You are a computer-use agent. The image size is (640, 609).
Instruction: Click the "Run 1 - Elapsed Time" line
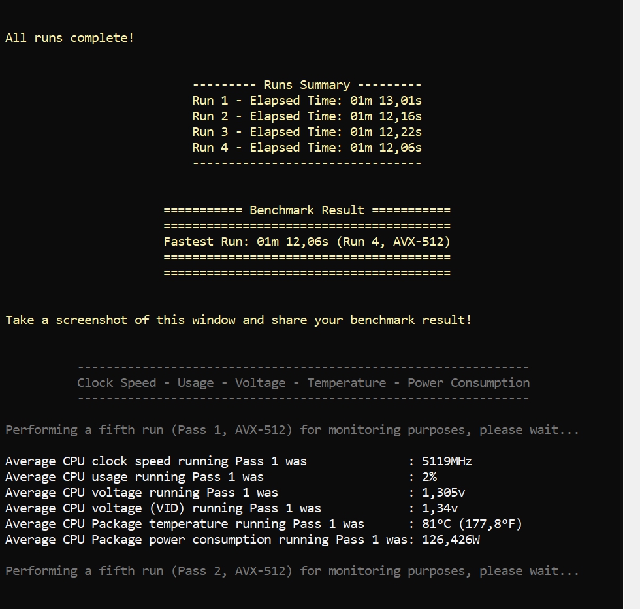point(307,101)
